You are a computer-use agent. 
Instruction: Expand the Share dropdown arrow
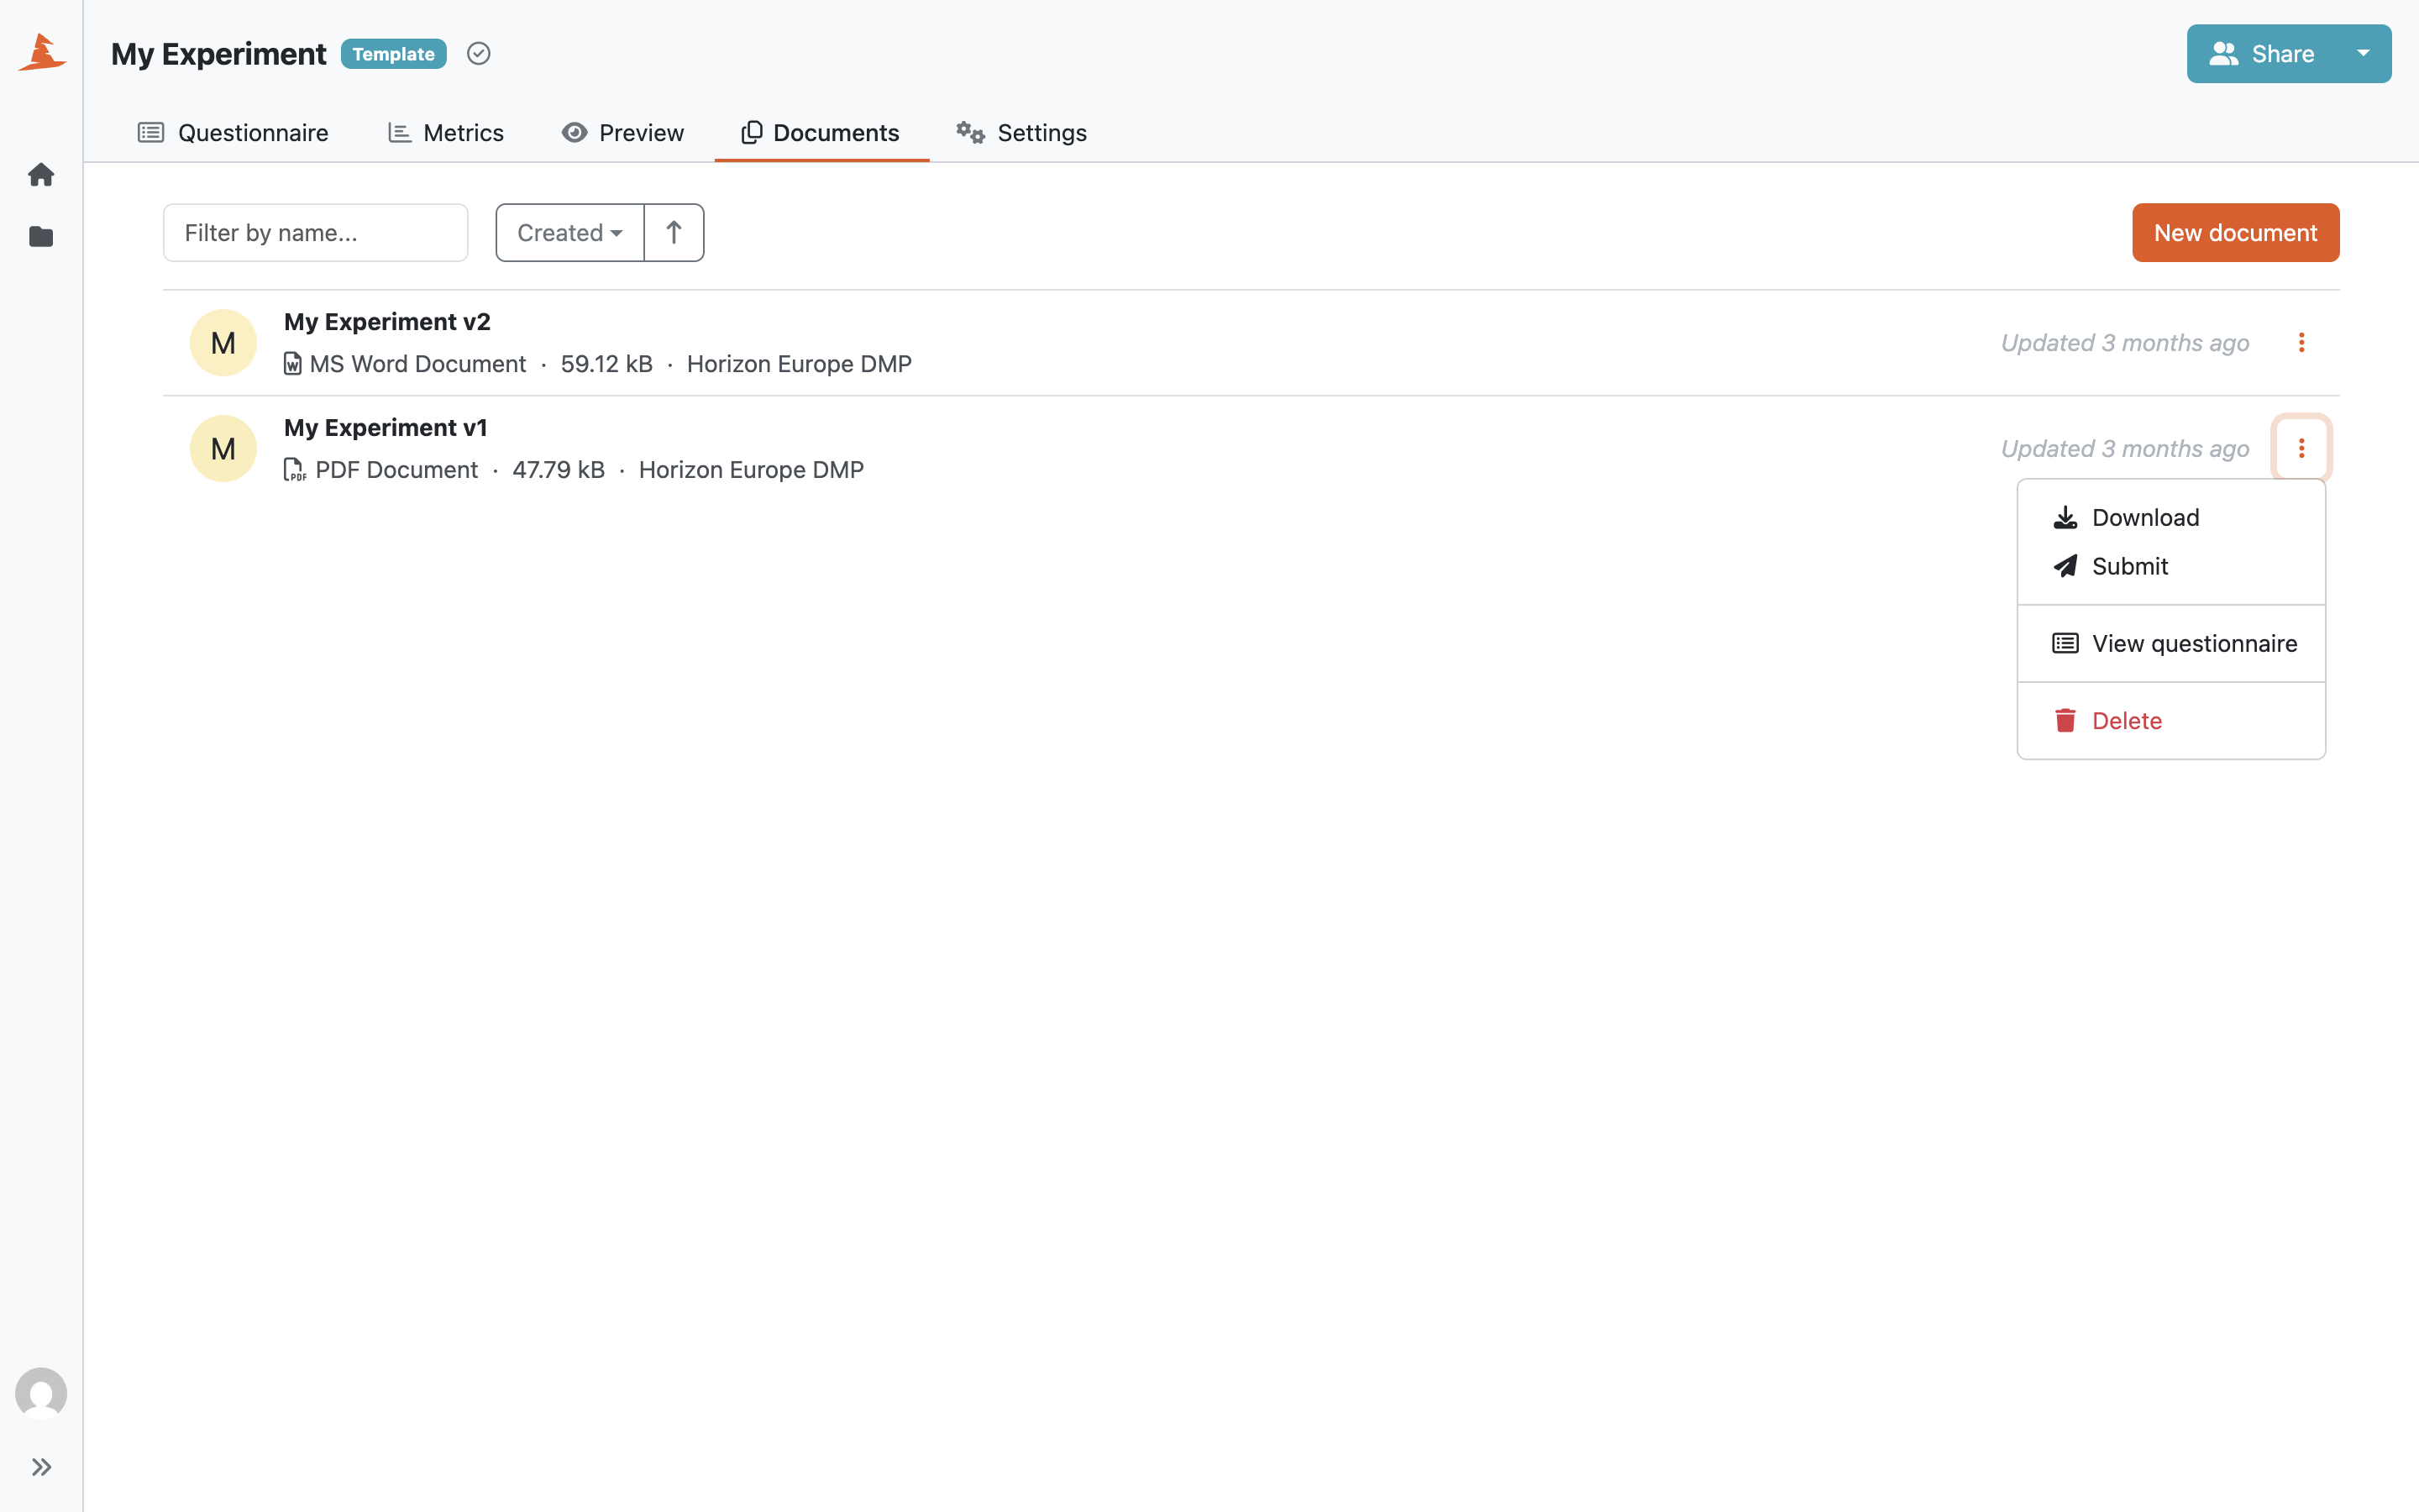click(2363, 54)
